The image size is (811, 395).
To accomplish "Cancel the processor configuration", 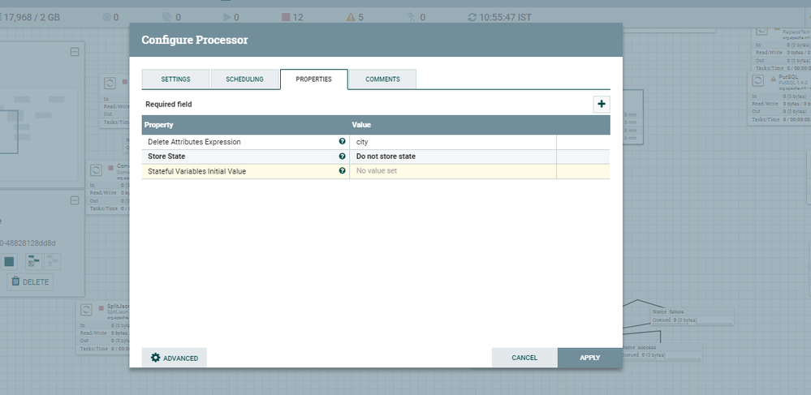I will point(524,358).
